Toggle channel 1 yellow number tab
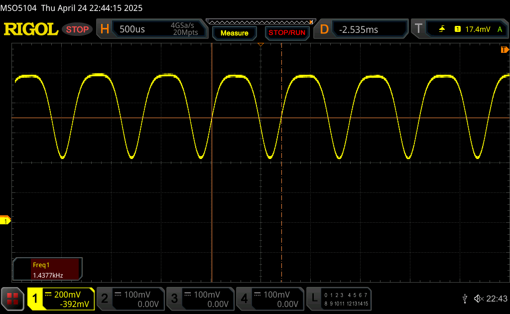Screen dimensions: 510x314 (x=35, y=299)
